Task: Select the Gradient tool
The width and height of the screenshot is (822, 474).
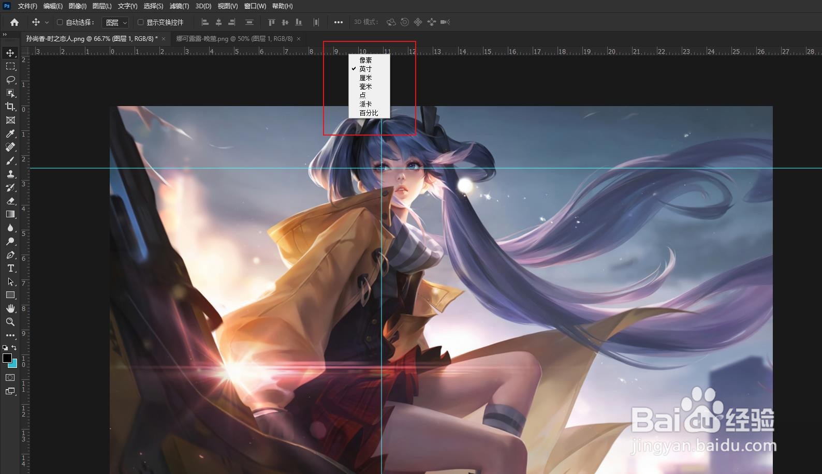Action: tap(10, 214)
